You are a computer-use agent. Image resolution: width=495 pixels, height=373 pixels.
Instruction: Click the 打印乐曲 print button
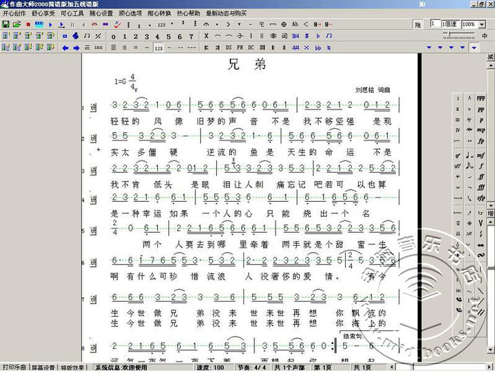(14, 368)
